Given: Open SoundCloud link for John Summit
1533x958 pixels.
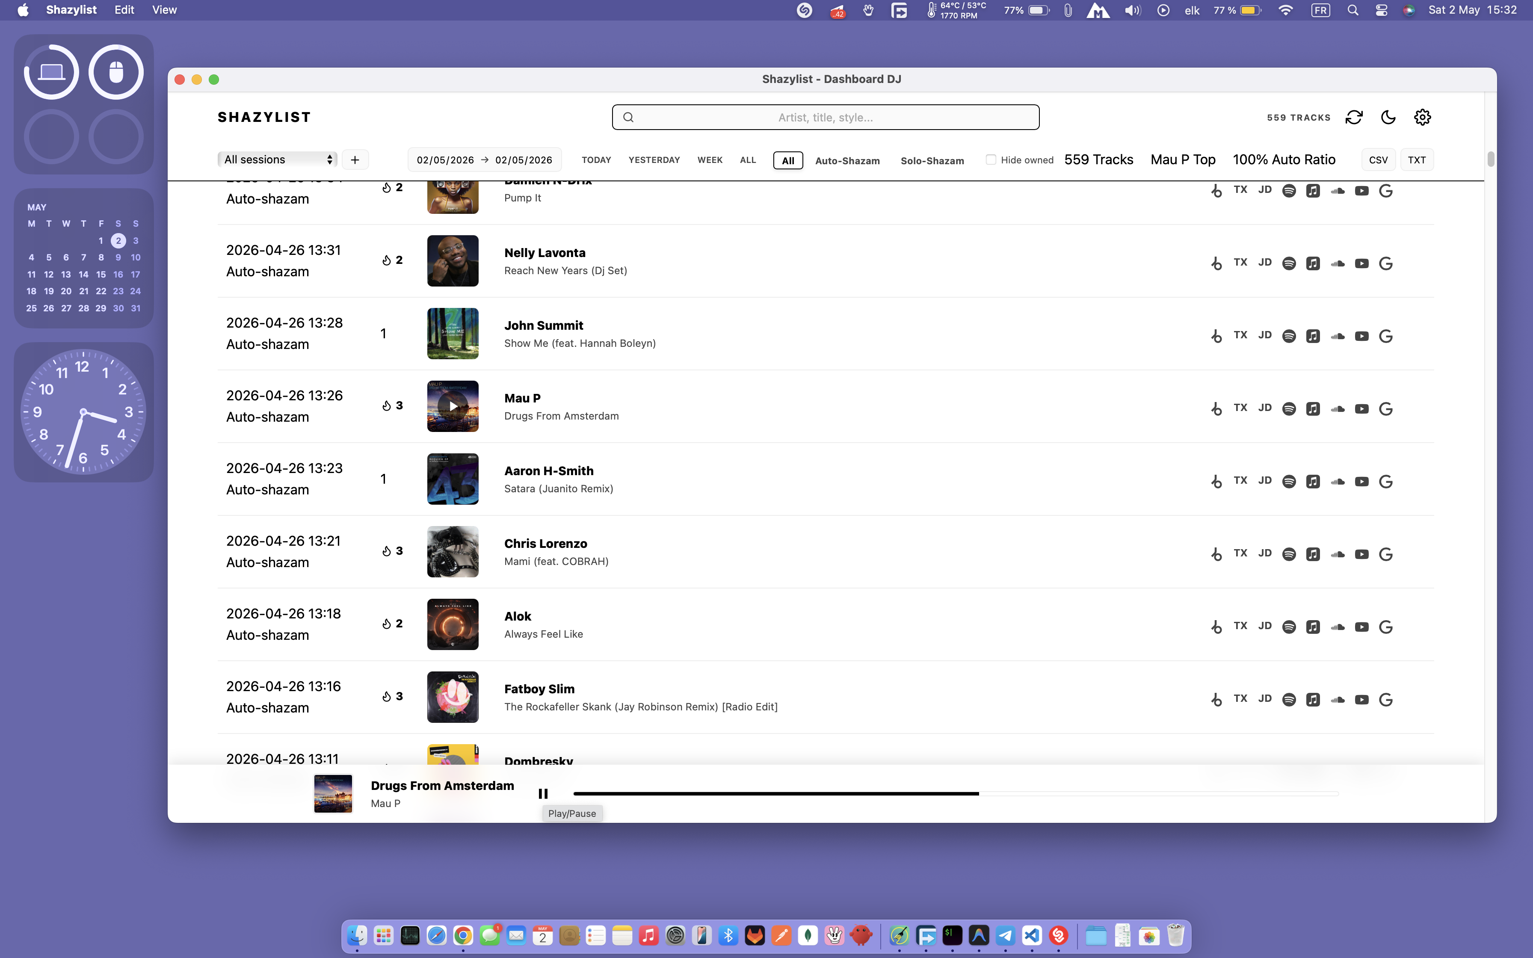Looking at the screenshot, I should [1337, 336].
